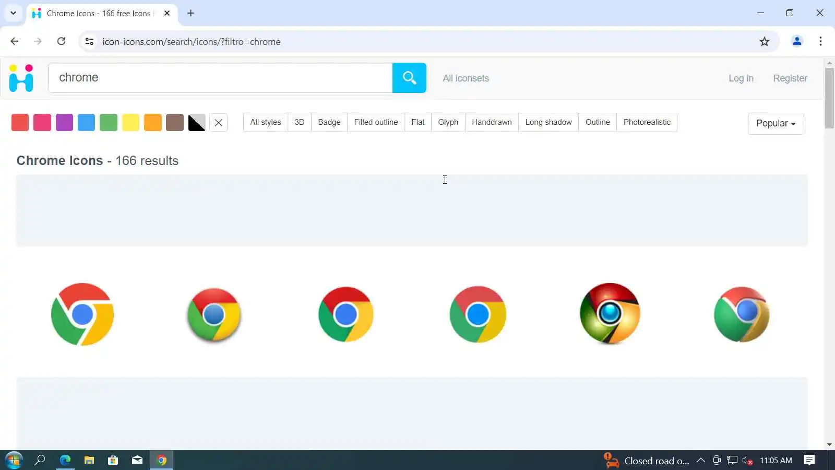This screenshot has width=835, height=470.
Task: Filter icons by purple color
Action: click(64, 123)
